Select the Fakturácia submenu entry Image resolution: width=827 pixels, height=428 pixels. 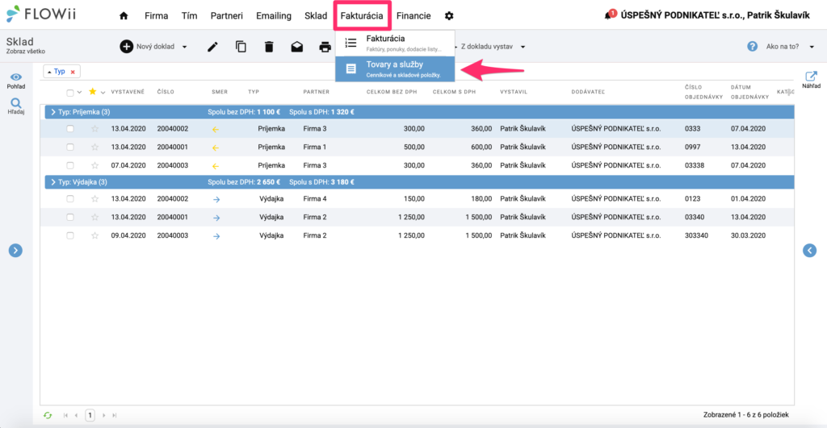[x=395, y=44]
